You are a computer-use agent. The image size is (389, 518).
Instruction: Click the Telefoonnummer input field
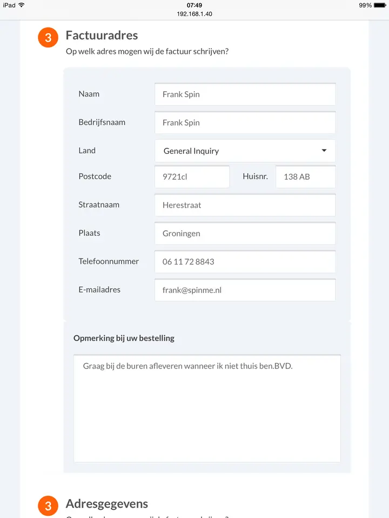click(245, 262)
